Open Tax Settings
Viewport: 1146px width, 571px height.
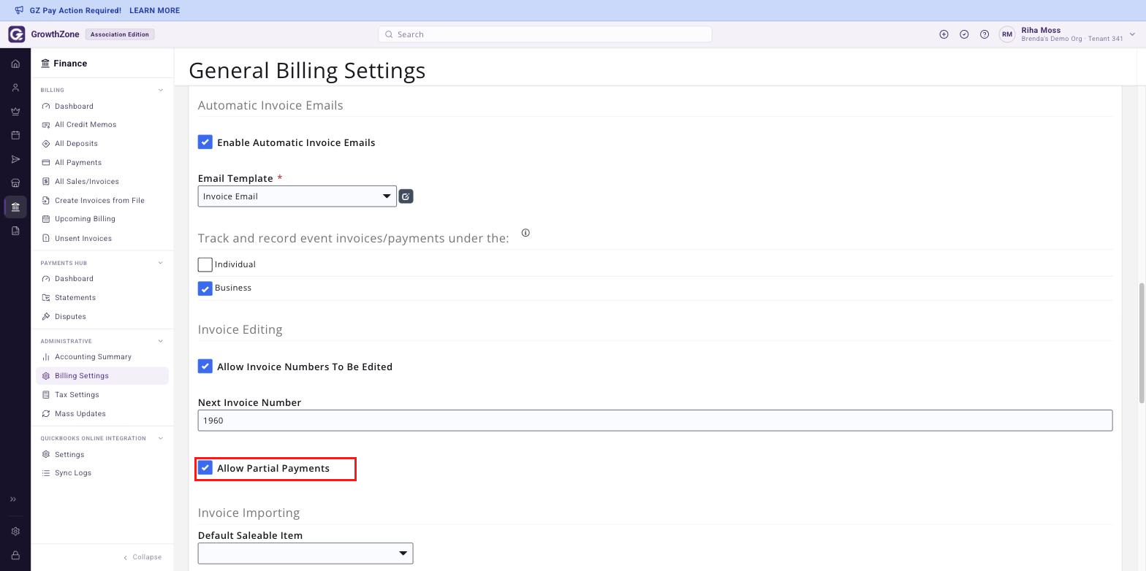coord(77,395)
